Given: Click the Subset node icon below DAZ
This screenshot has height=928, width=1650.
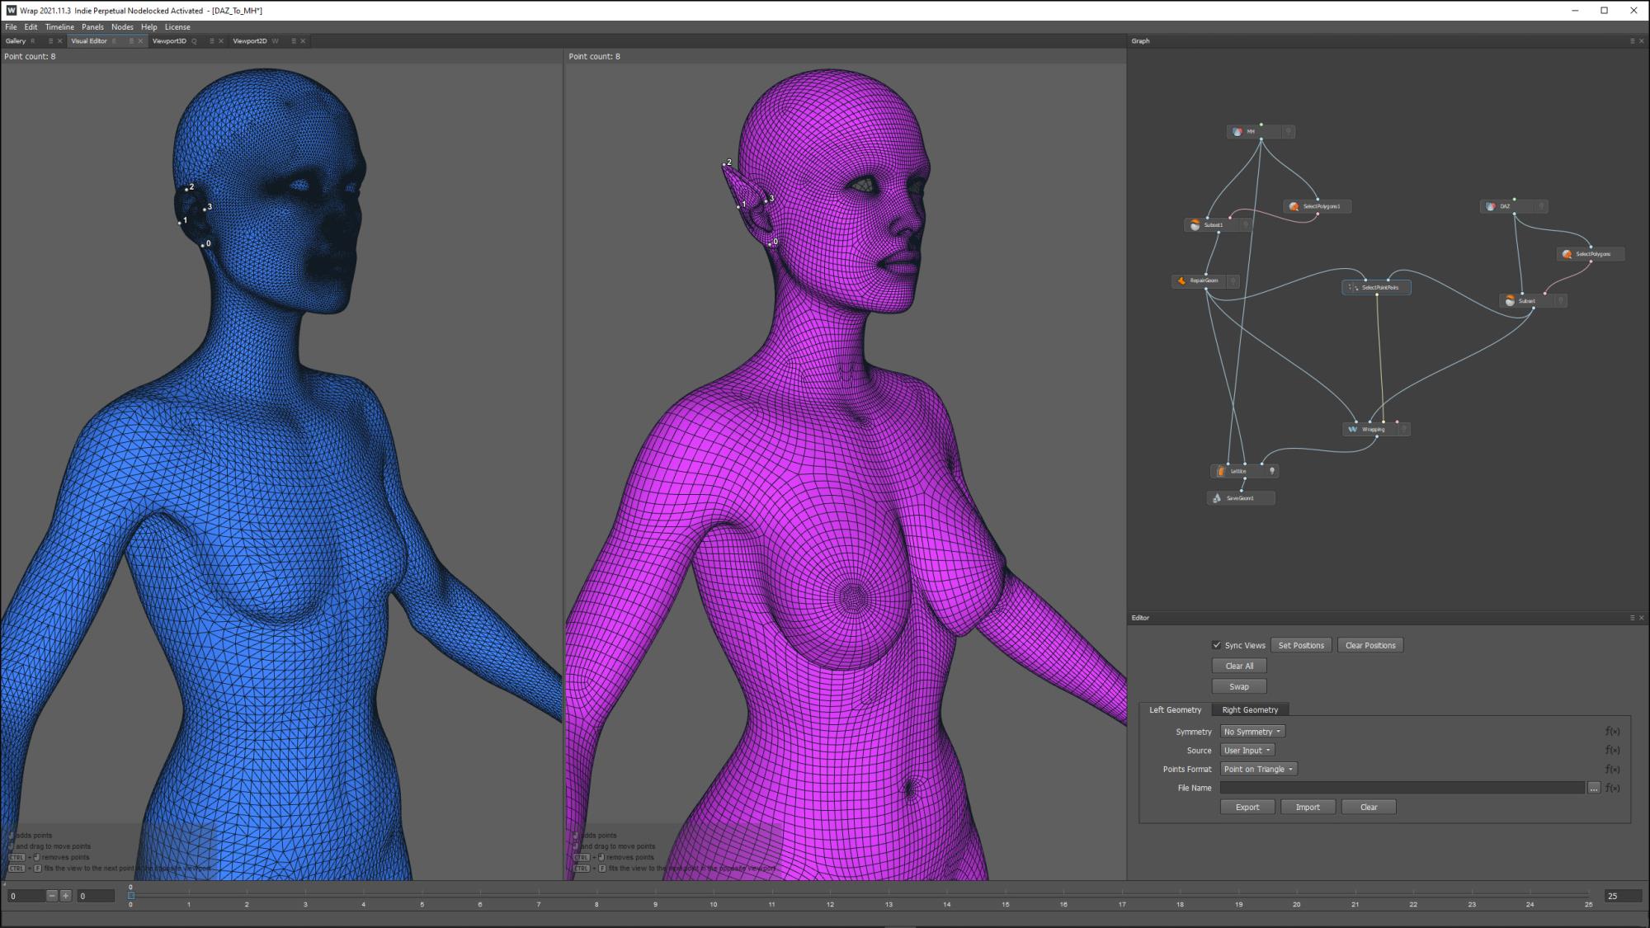Looking at the screenshot, I should tap(1510, 301).
